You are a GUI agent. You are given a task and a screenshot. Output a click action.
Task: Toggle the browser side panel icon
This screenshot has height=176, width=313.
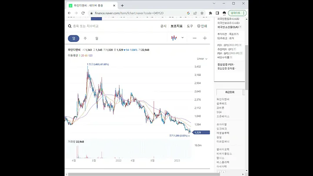pos(217,13)
